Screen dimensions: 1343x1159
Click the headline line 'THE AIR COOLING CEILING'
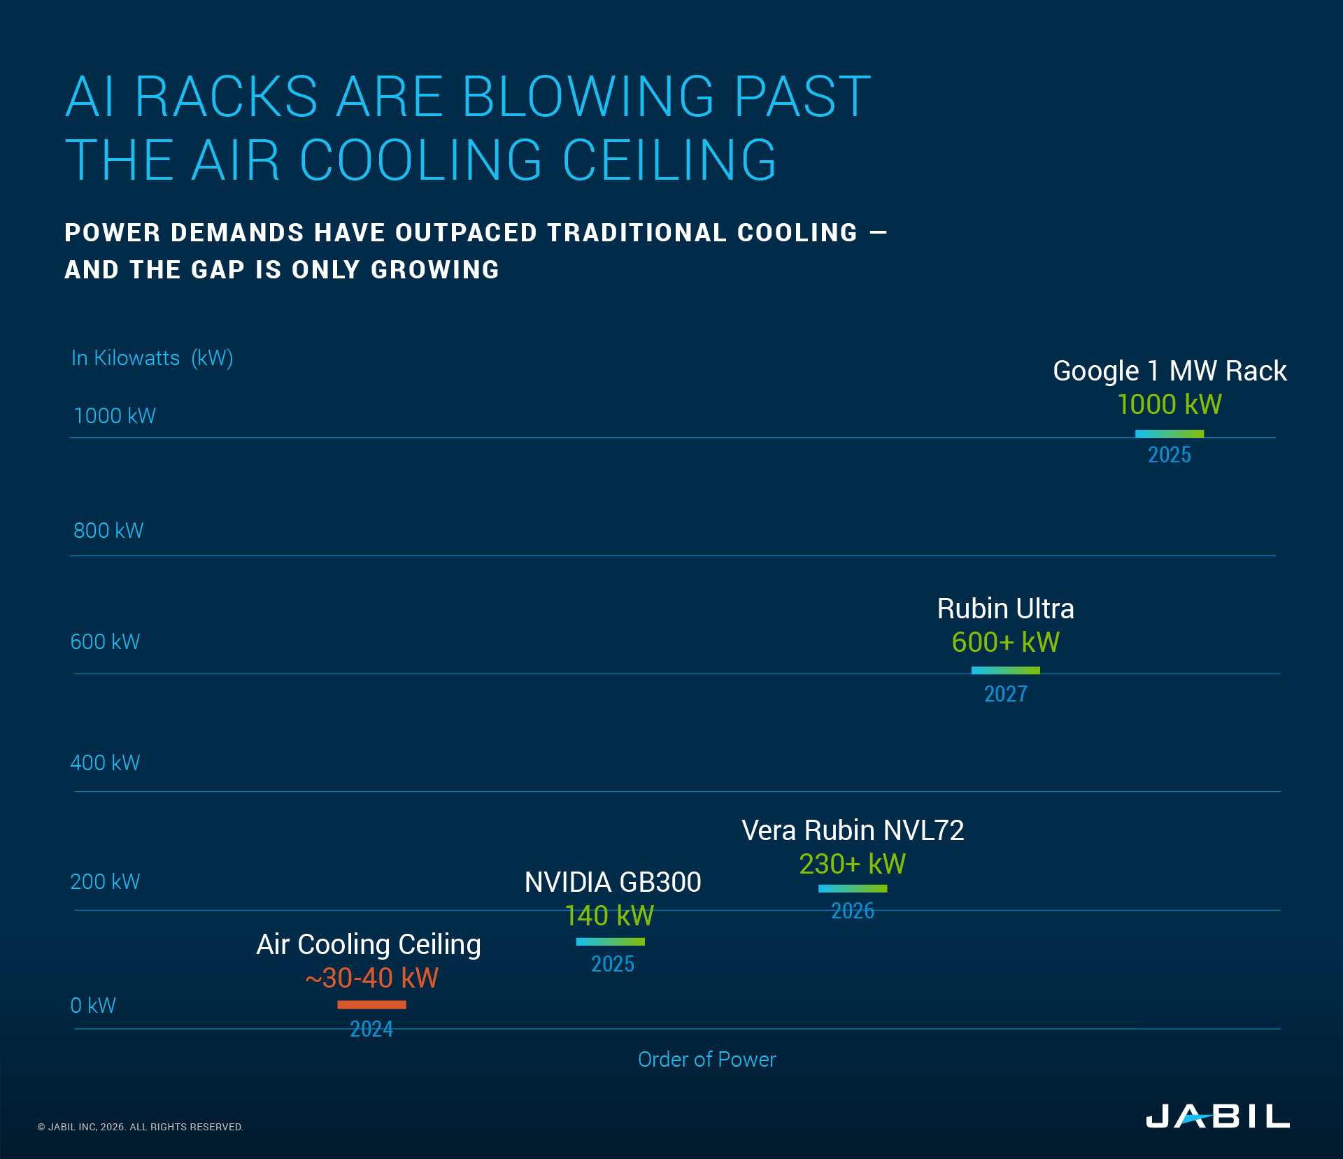pos(421,160)
